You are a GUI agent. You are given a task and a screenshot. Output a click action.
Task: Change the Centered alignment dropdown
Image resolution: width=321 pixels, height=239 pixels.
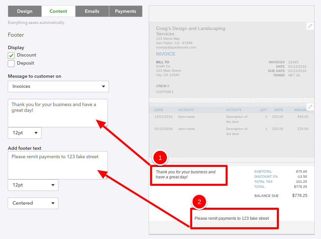tap(33, 203)
